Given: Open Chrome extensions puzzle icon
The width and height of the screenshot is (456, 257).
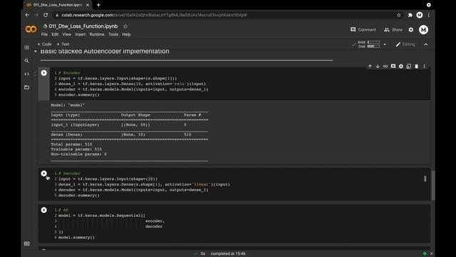Looking at the screenshot, I should point(410,15).
